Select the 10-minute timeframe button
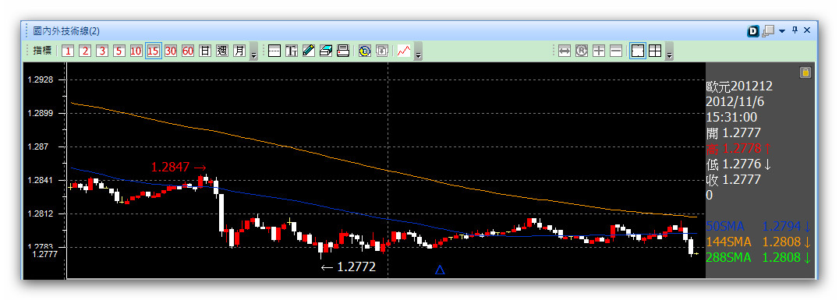Viewport: 839px width, 300px height. click(x=136, y=51)
